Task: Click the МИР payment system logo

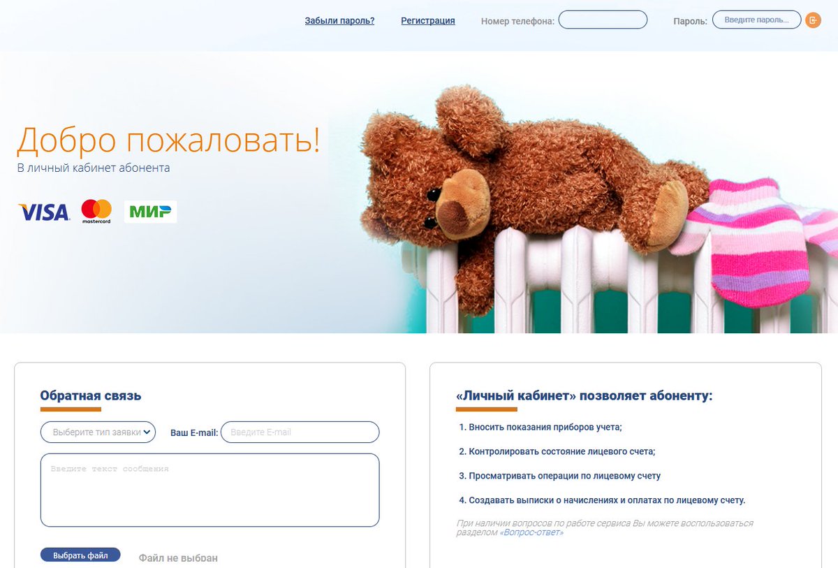Action: 151,212
